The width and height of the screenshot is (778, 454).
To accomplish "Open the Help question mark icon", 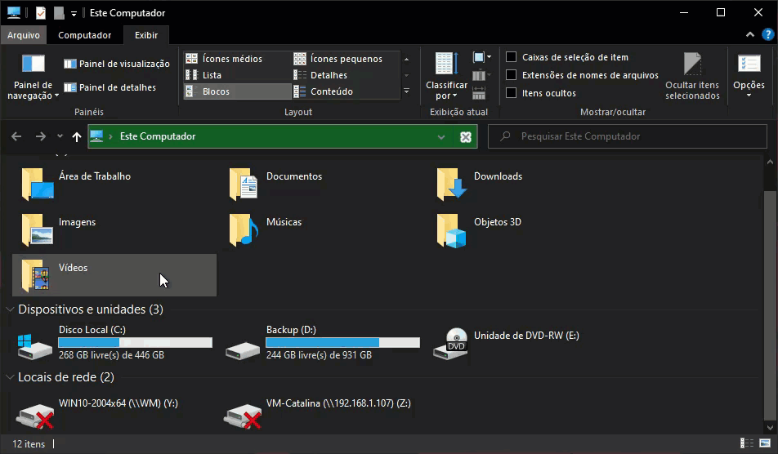I will point(767,34).
